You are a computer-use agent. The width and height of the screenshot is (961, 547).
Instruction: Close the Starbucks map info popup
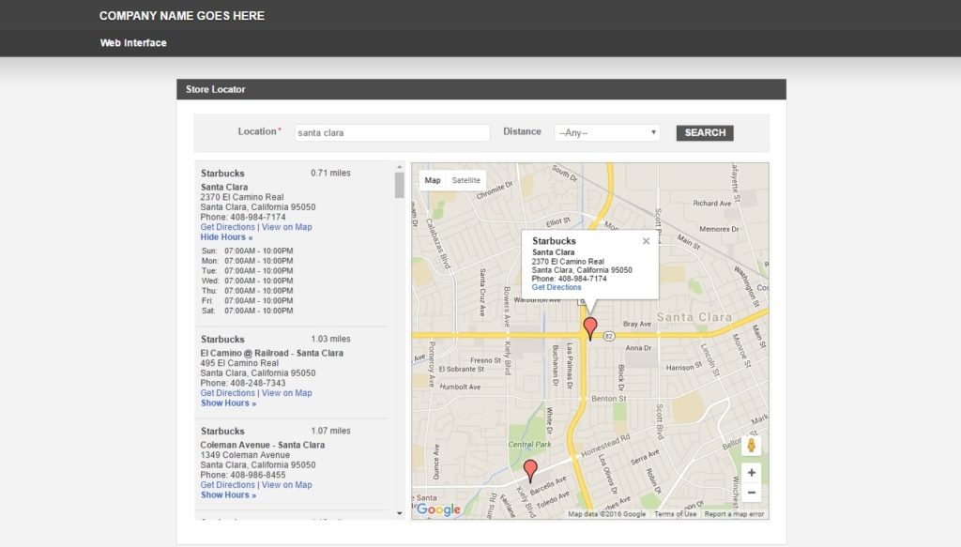(646, 241)
